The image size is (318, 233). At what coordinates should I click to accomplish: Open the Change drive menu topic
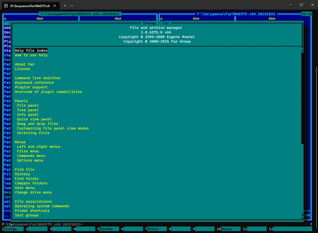click(33, 192)
